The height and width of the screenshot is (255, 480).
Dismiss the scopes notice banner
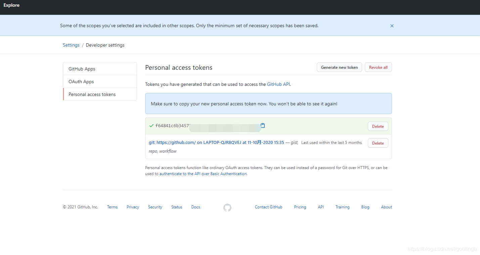(392, 26)
